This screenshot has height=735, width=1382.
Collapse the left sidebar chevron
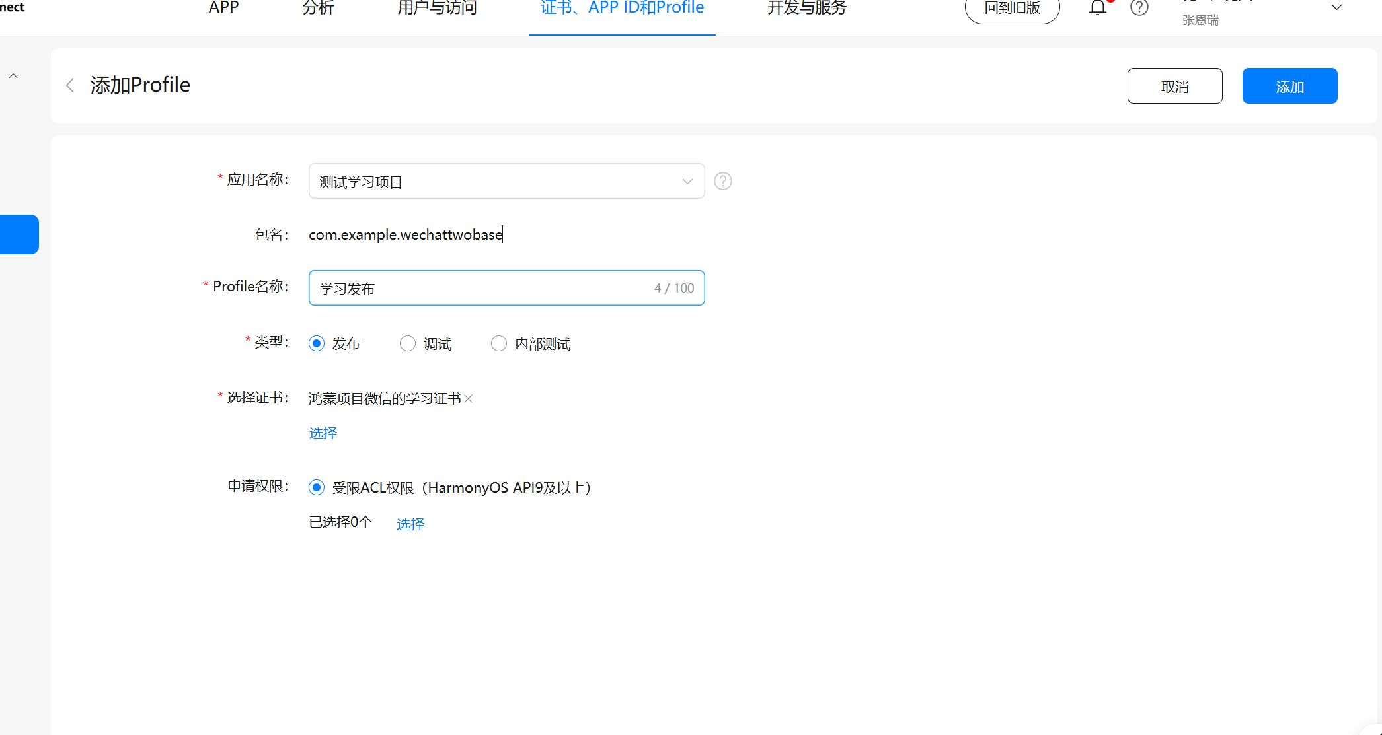(13, 76)
